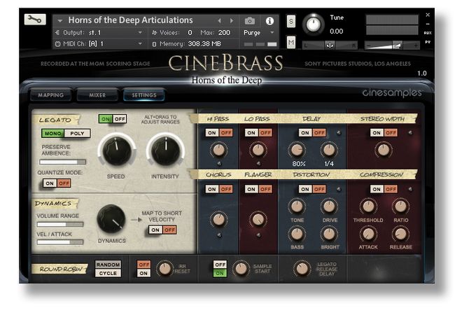Click the Dynamics knob
Screen dimensions: 455x315
coord(111,219)
